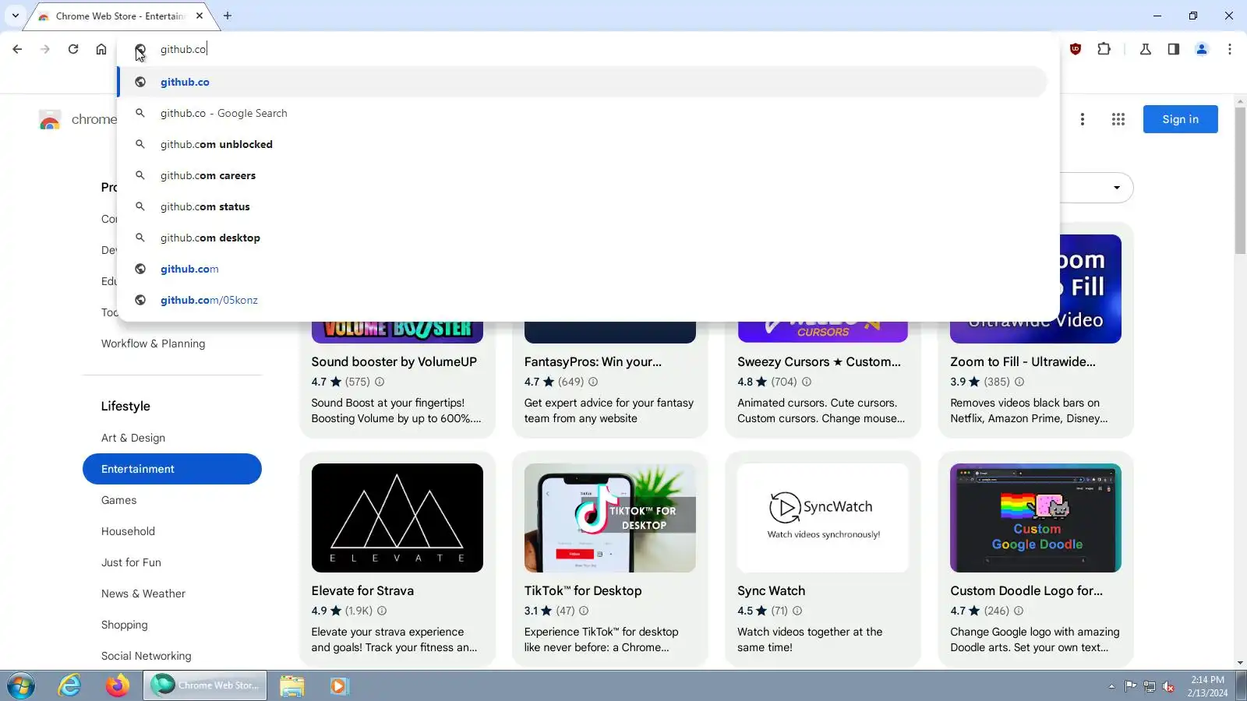1247x701 pixels.
Task: Open Chrome Labs flask icon
Action: pyautogui.click(x=1145, y=49)
